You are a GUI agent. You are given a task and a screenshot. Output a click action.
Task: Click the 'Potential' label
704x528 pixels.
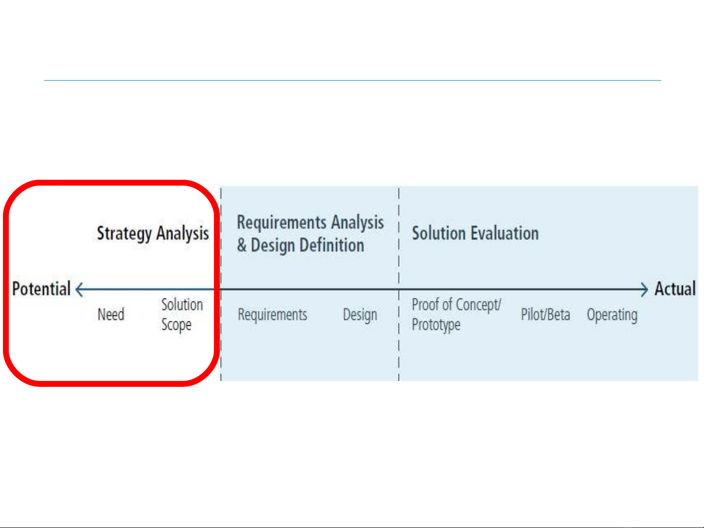(x=42, y=289)
